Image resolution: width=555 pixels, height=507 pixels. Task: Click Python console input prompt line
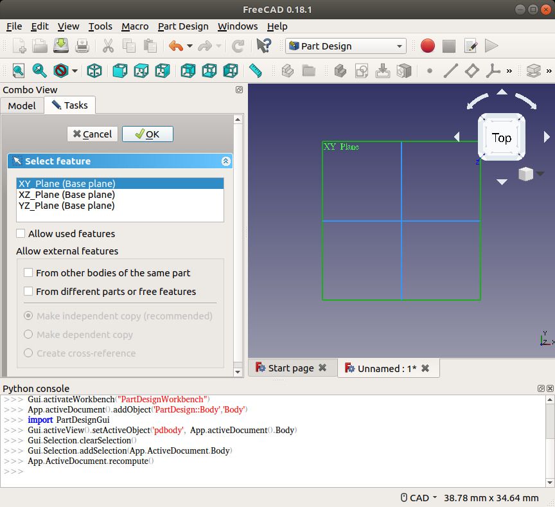(x=272, y=472)
